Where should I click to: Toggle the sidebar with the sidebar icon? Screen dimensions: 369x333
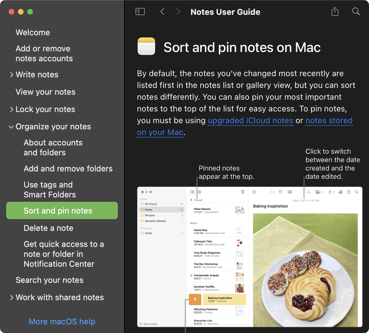pos(140,11)
